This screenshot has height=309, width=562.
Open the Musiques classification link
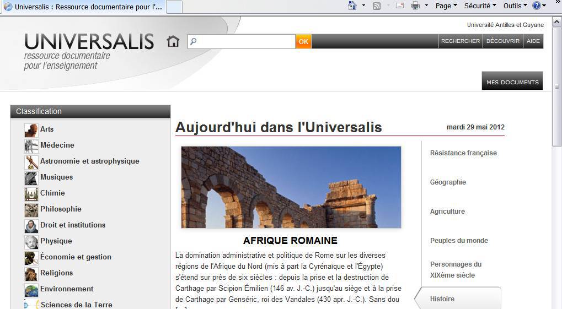[57, 177]
